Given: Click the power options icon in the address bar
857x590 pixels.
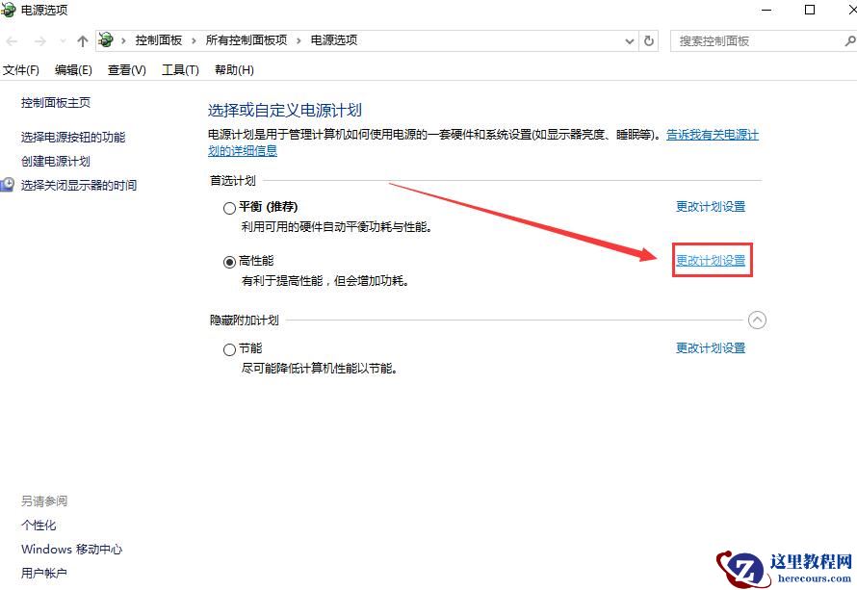Looking at the screenshot, I should (107, 40).
